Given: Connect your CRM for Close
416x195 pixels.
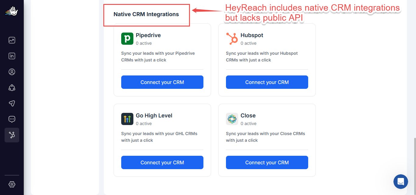Looking at the screenshot, I should click(267, 162).
